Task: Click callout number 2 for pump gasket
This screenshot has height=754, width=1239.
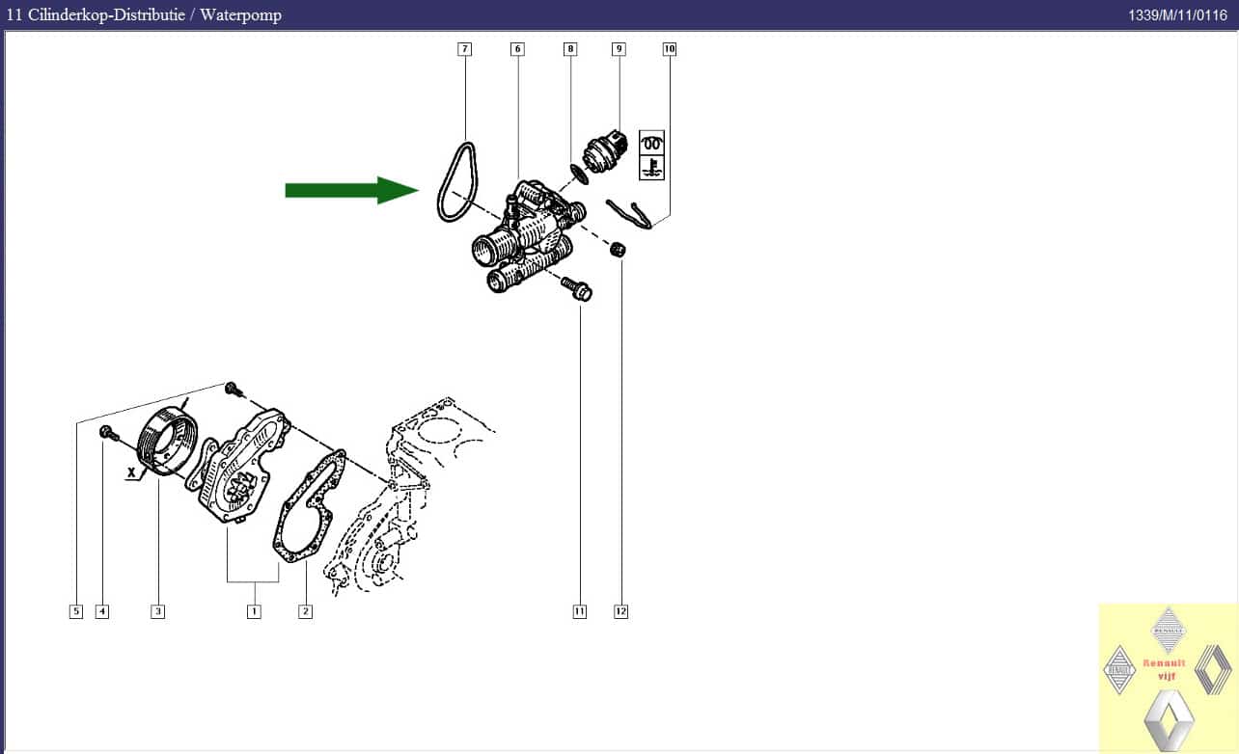Action: pos(305,611)
